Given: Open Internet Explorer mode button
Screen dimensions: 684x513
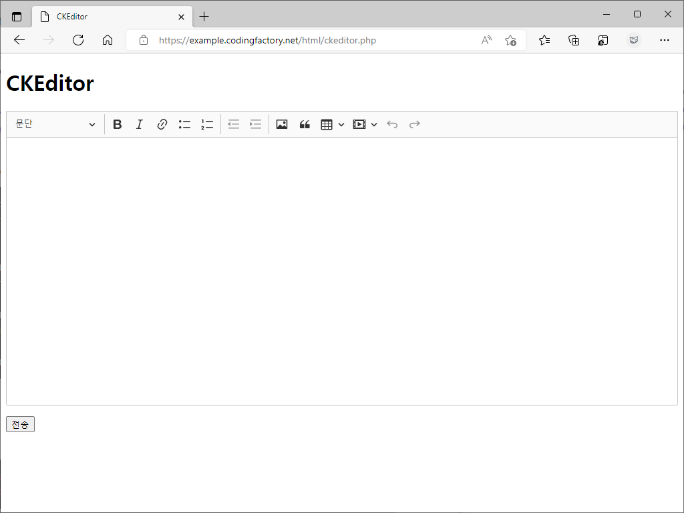Looking at the screenshot, I should [x=603, y=40].
